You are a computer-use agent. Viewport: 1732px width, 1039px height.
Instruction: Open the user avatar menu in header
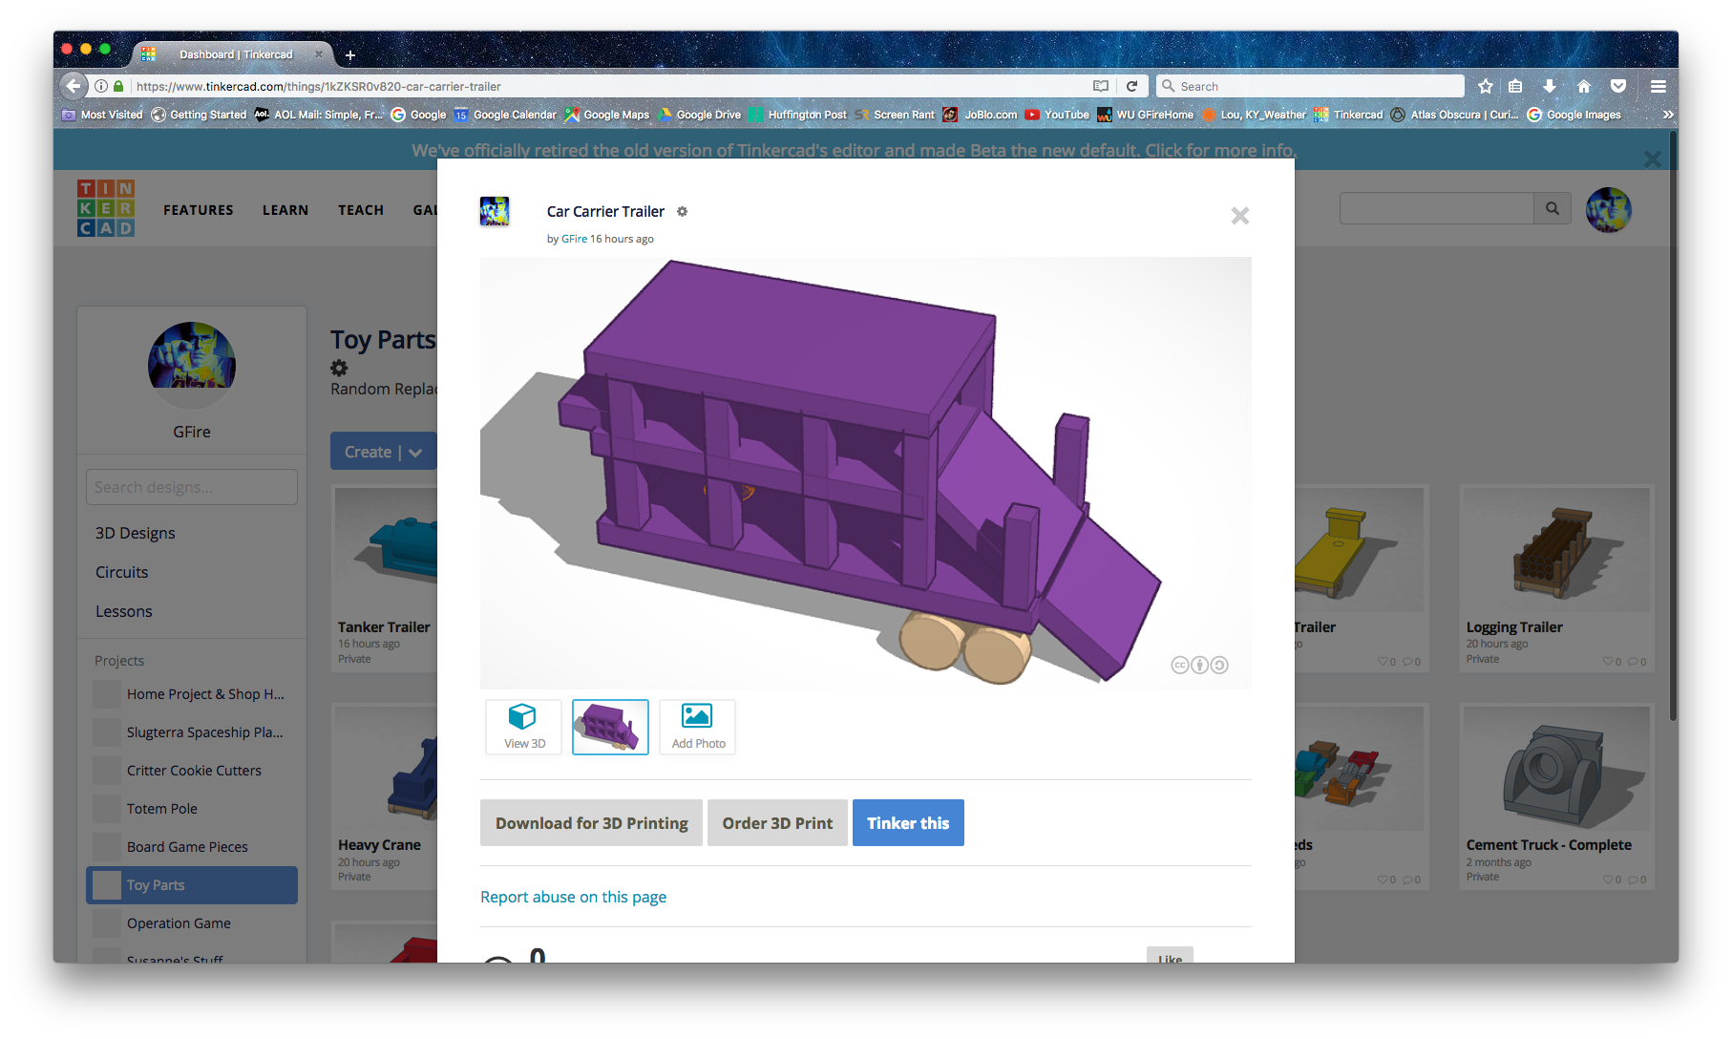click(x=1609, y=210)
